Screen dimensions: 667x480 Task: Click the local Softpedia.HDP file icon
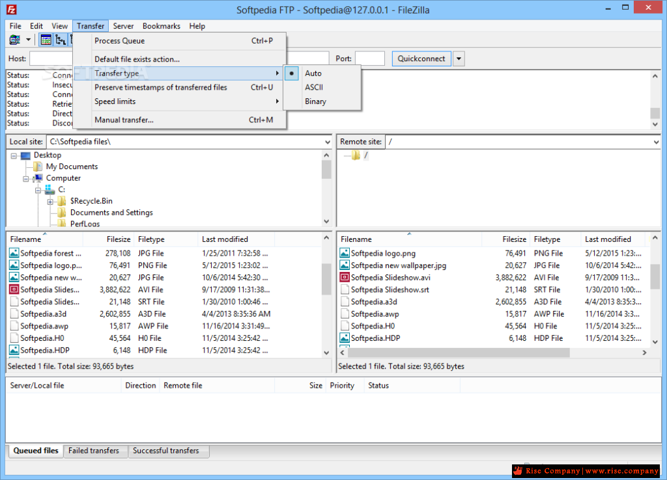click(x=14, y=351)
